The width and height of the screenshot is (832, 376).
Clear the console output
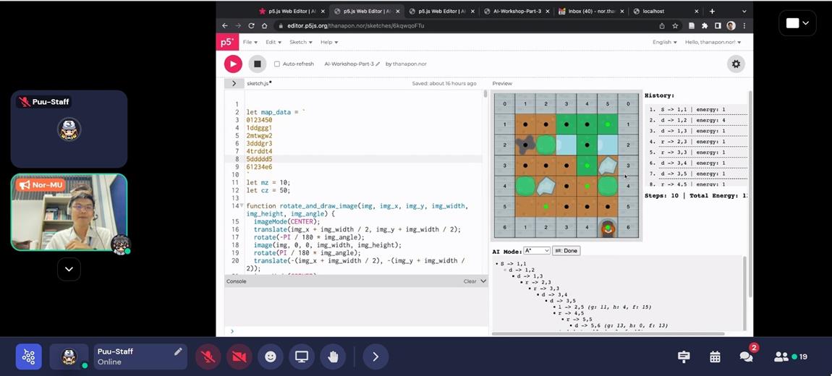pos(470,281)
